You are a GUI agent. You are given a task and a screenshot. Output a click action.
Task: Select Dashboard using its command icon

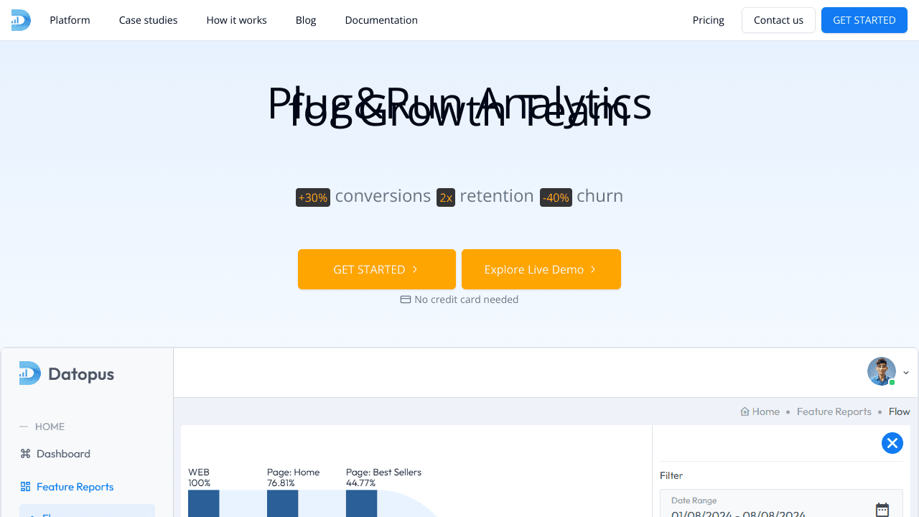(x=24, y=453)
